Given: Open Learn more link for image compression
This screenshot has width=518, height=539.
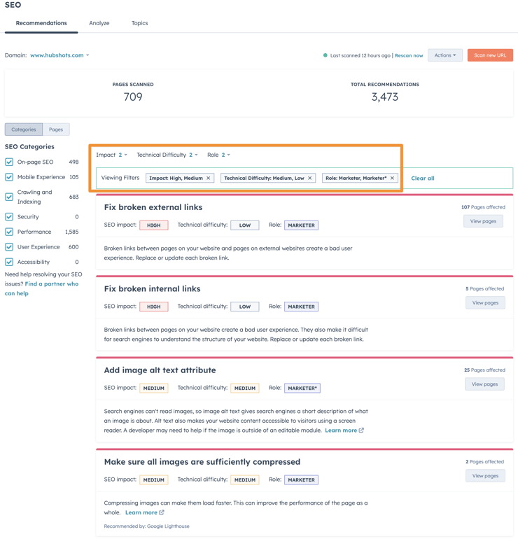Looking at the screenshot, I should click(x=141, y=512).
